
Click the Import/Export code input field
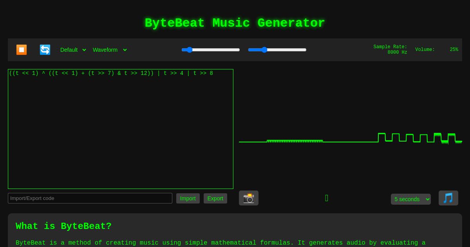[x=90, y=198]
